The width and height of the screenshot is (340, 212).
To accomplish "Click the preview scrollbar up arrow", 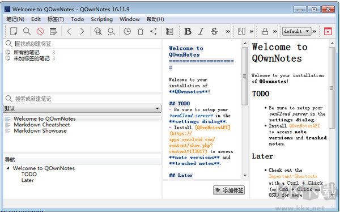I will pyautogui.click(x=332, y=44).
